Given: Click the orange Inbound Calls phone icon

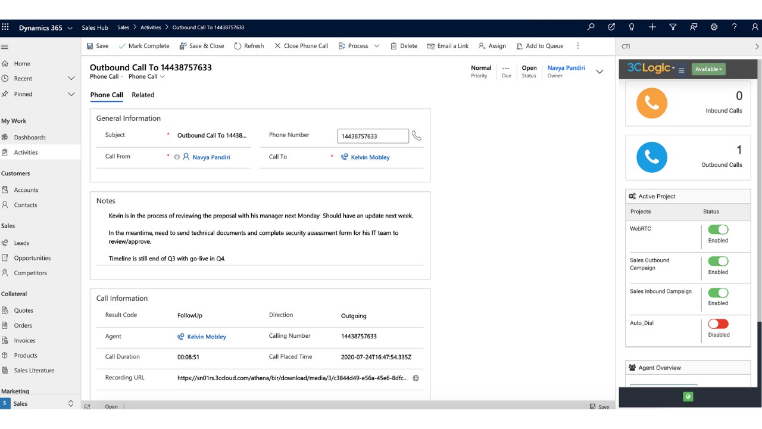Looking at the screenshot, I should (651, 103).
